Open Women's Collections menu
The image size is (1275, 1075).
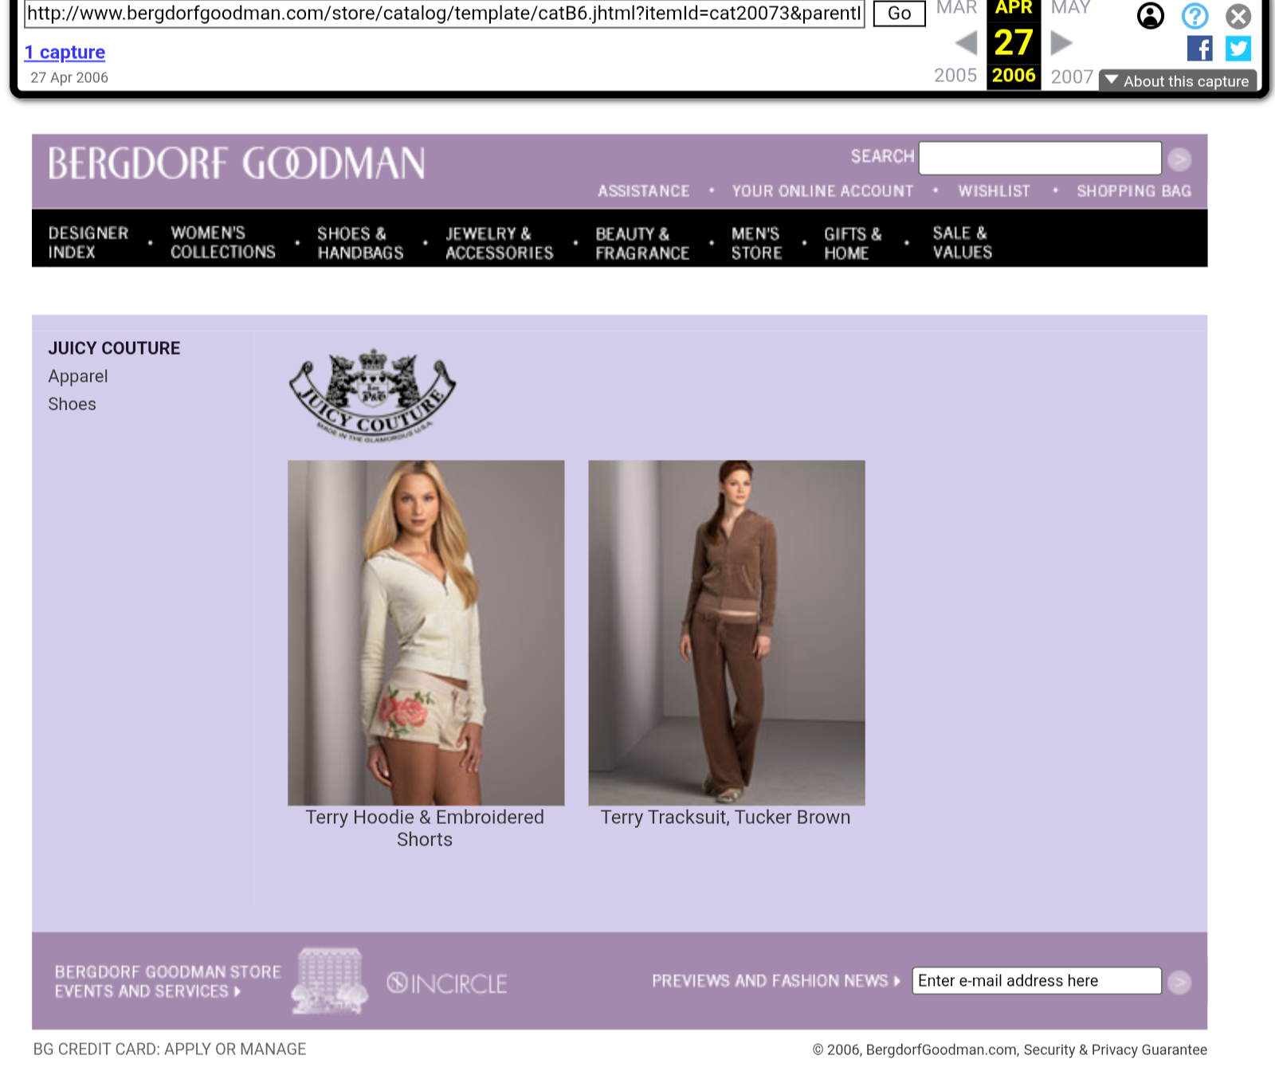[223, 242]
